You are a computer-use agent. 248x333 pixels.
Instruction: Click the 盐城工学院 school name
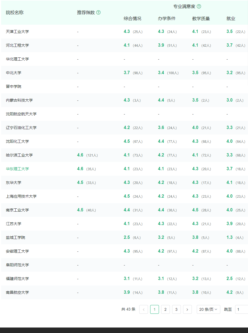[x=15, y=237]
